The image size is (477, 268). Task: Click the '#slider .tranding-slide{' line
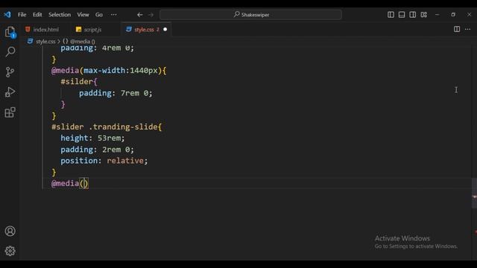point(107,127)
